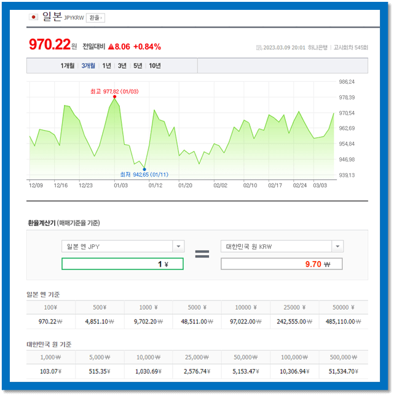Click the 02/24 date on chart axis

(300, 185)
